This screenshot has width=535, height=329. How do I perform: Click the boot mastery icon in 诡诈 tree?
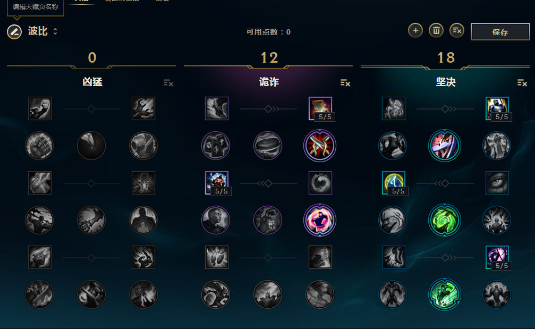pos(217,108)
